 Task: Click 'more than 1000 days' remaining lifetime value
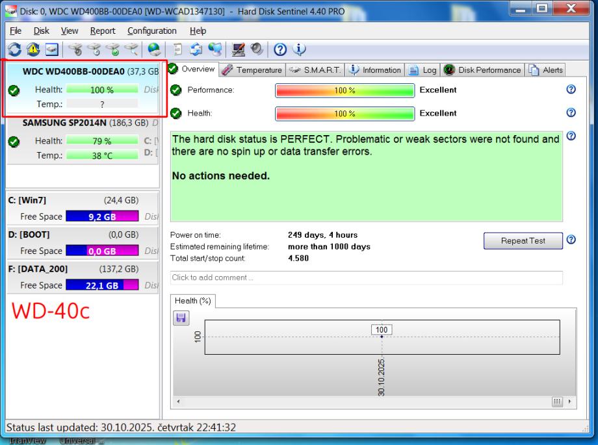pyautogui.click(x=329, y=247)
